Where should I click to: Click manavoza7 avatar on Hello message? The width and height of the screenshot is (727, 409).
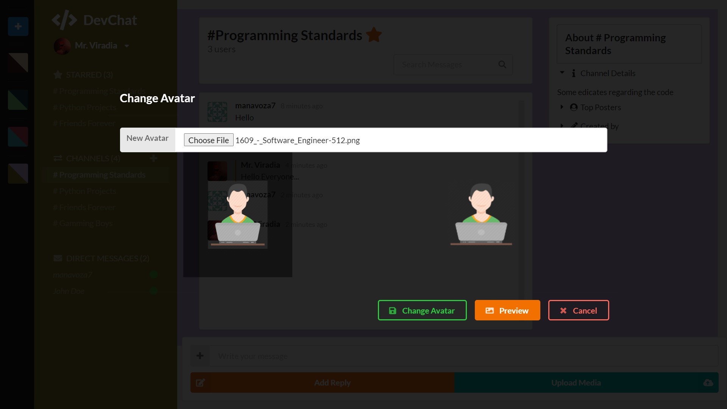pos(217,112)
